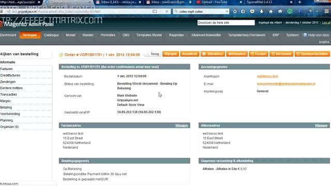Focus the 'Doorzoek de hele site' search field
Image resolution: width=331 pixels, height=186 pixels.
(226, 23)
